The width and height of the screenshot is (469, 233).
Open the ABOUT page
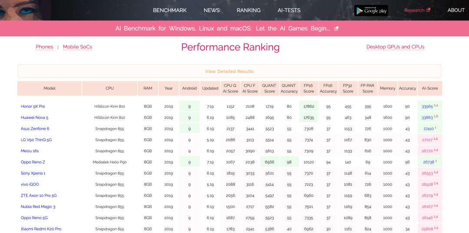[x=456, y=10]
